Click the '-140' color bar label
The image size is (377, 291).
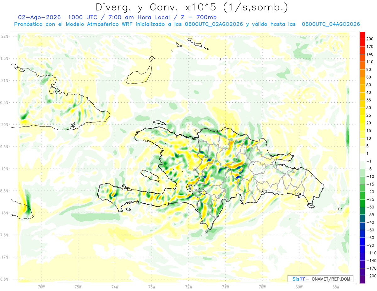(372, 261)
